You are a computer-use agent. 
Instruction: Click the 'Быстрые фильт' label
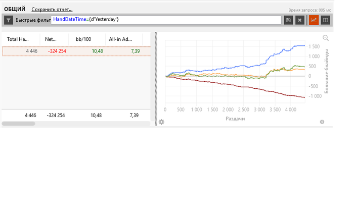click(33, 20)
